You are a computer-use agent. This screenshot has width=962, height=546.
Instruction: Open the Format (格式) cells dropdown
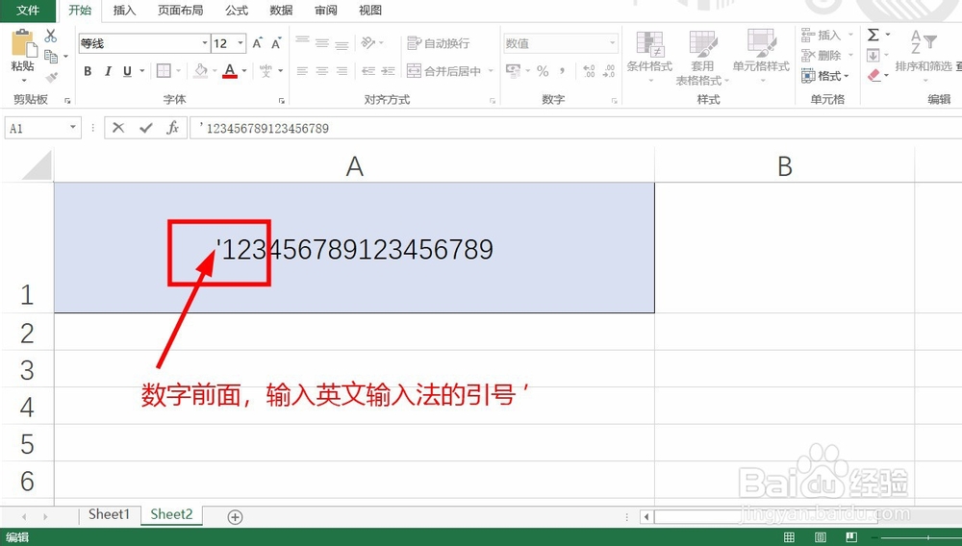click(x=825, y=76)
